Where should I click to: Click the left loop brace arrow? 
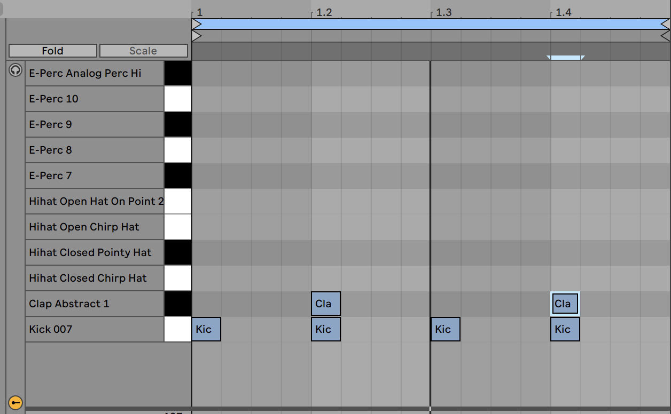point(197,23)
